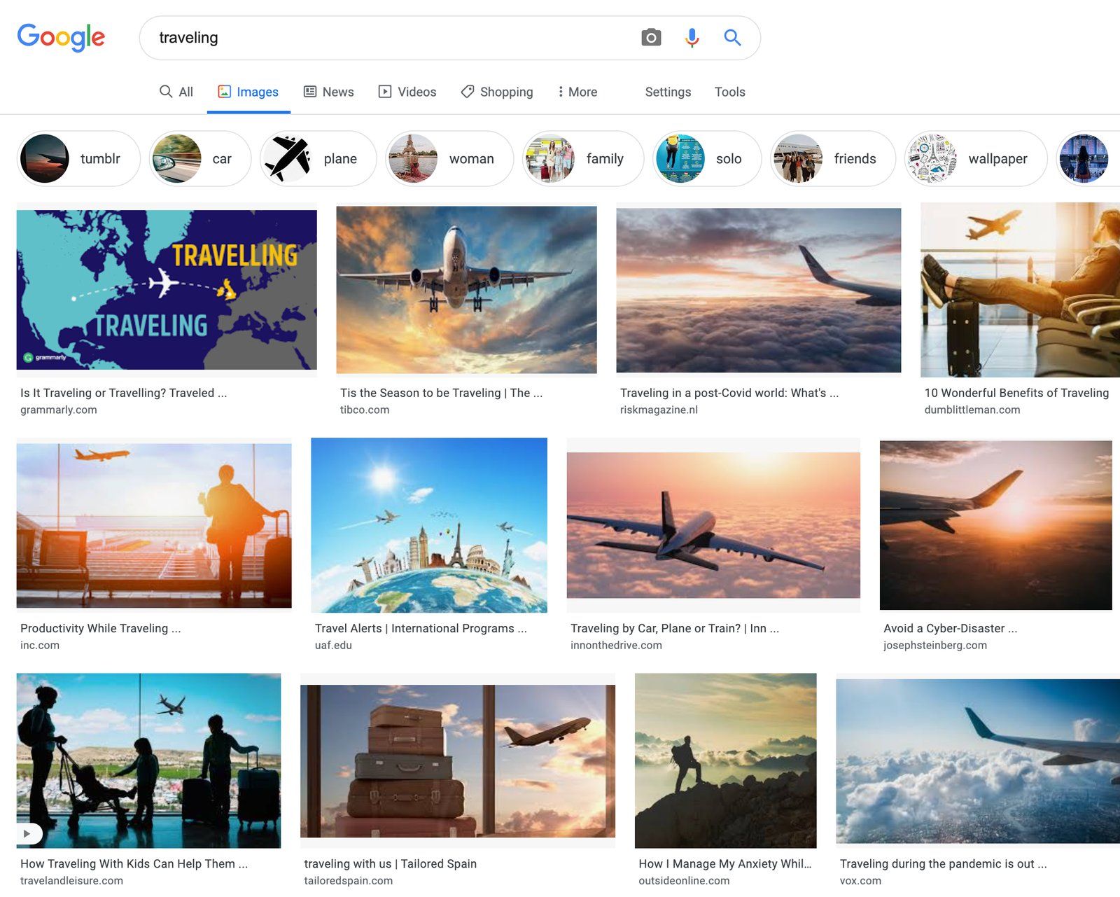Image resolution: width=1120 pixels, height=897 pixels.
Task: Apply the family filter chip
Action: click(x=583, y=159)
